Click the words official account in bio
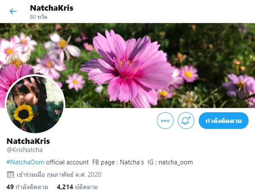Viewport: 255px width, 190px height. click(x=67, y=162)
